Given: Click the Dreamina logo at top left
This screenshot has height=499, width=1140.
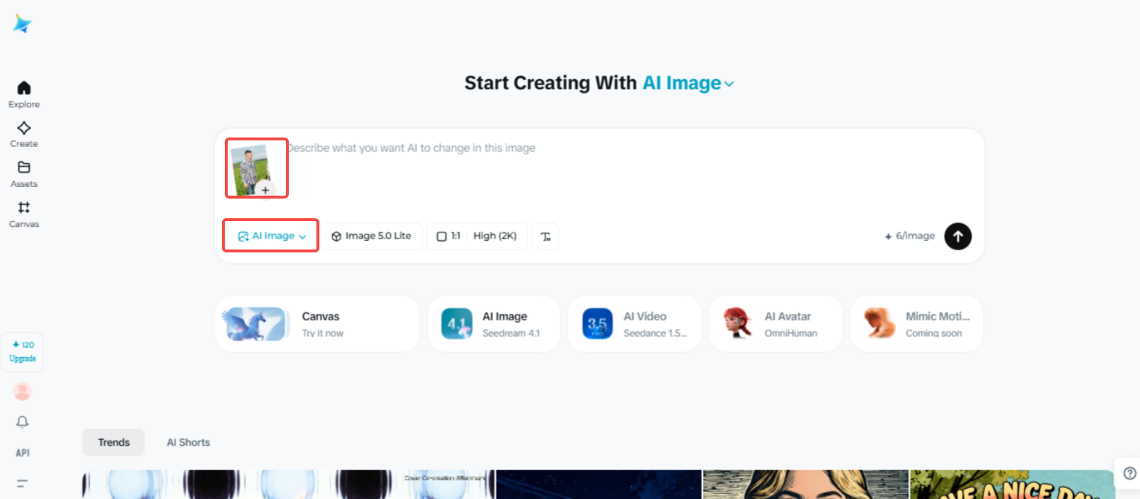Looking at the screenshot, I should coord(22,23).
